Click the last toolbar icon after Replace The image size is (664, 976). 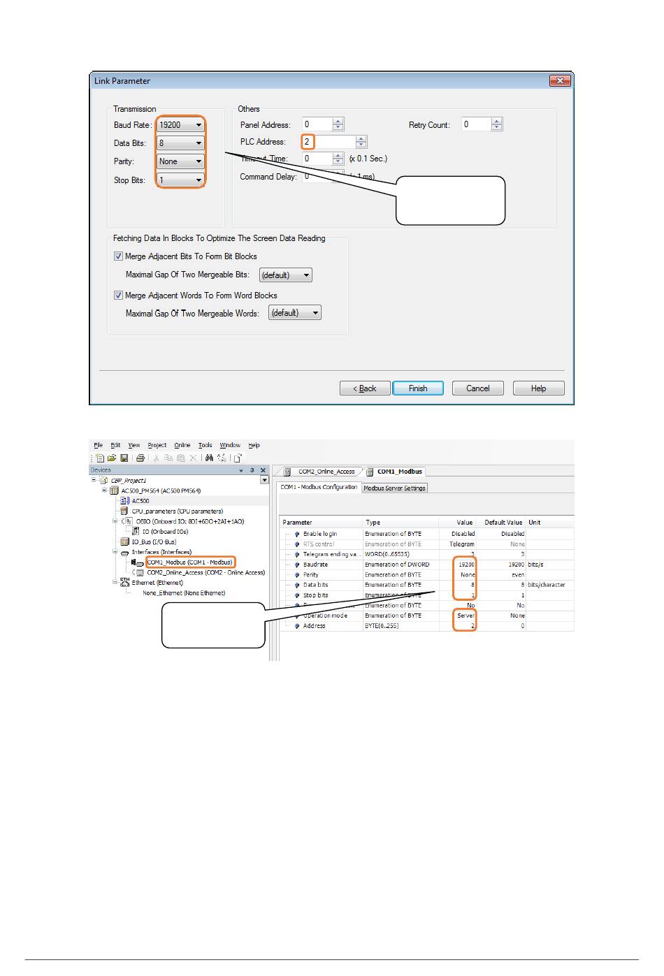click(238, 458)
